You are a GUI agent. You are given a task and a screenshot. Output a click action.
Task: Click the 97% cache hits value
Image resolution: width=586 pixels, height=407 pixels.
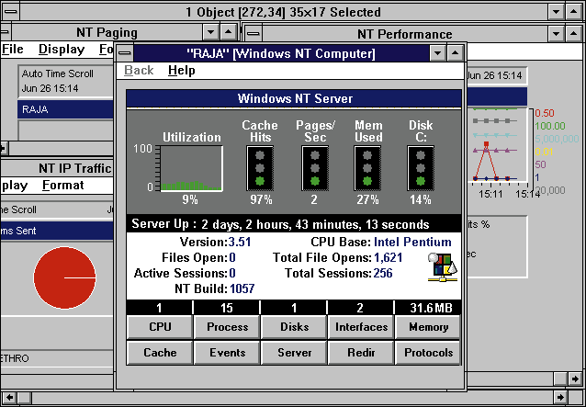click(x=261, y=200)
